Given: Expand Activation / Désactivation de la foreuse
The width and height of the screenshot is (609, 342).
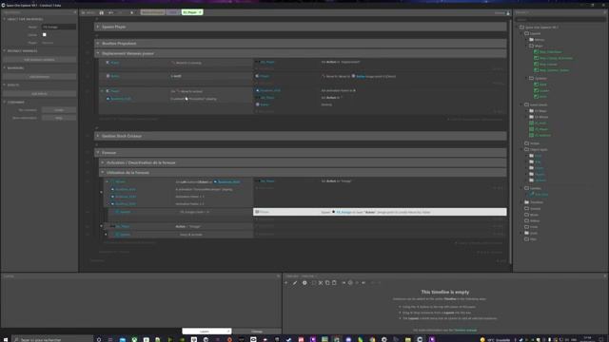Looking at the screenshot, I should pos(103,162).
